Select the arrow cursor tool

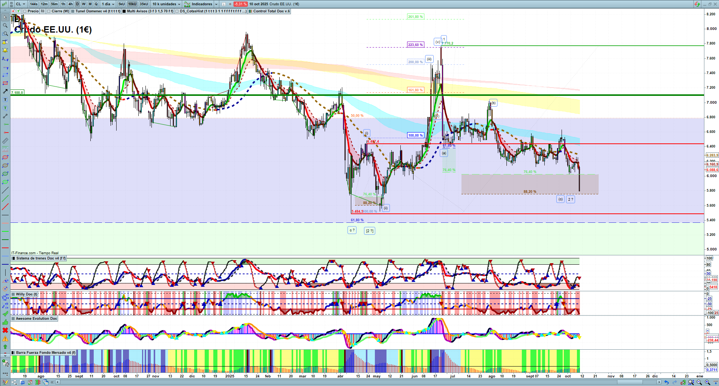pyautogui.click(x=5, y=17)
